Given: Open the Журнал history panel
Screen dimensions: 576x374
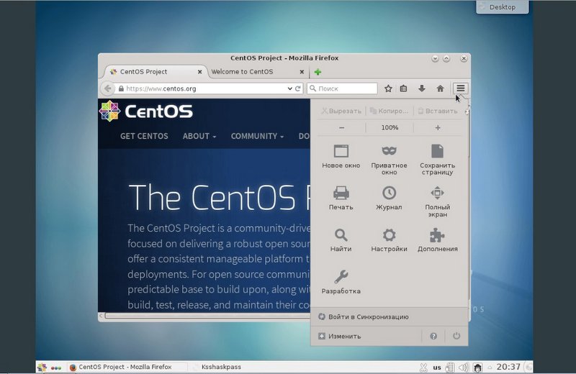Looking at the screenshot, I should click(x=389, y=199).
